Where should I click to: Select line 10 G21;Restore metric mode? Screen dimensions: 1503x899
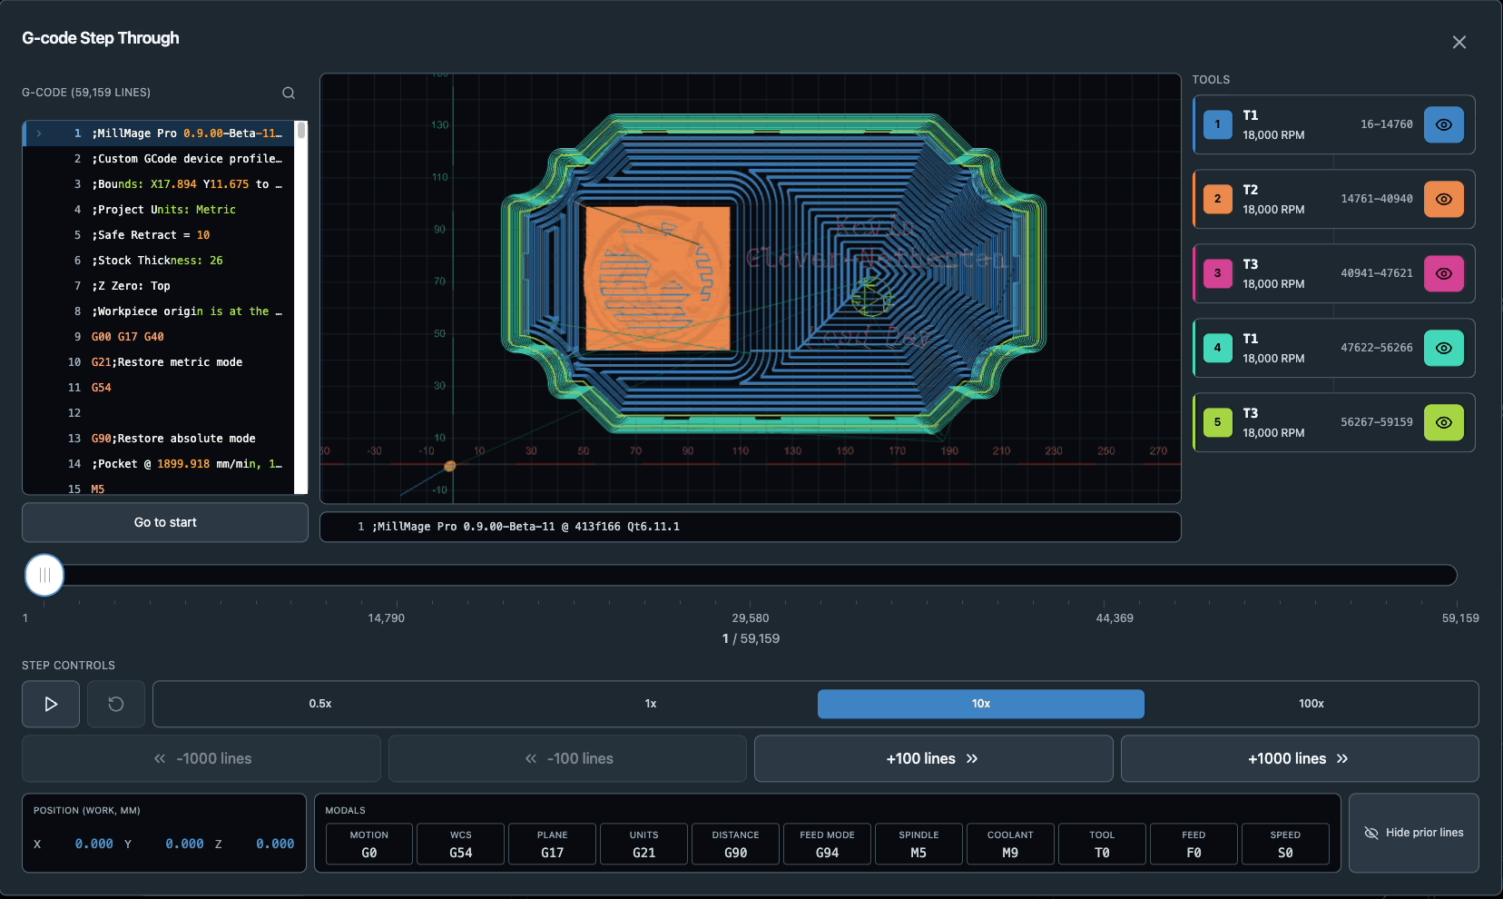[x=159, y=362]
